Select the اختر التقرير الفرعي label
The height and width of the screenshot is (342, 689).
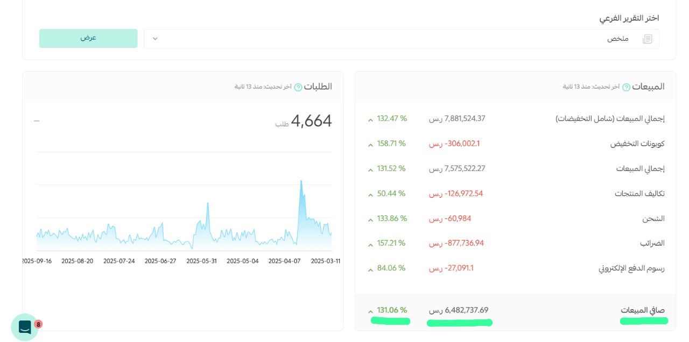coord(629,18)
